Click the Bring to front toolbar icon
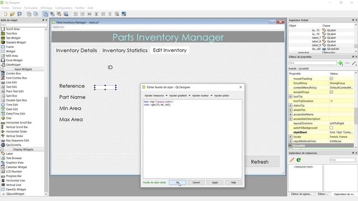358x201 pixels. click(36, 14)
